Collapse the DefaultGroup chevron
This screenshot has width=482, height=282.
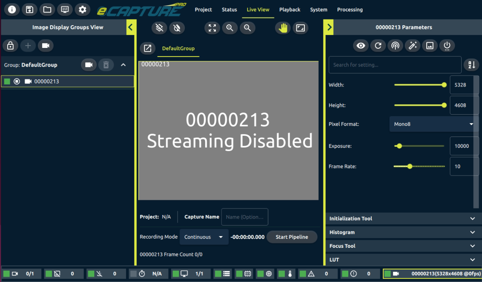click(x=123, y=65)
